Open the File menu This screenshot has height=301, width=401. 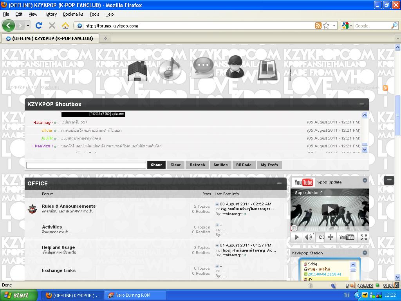click(6, 14)
